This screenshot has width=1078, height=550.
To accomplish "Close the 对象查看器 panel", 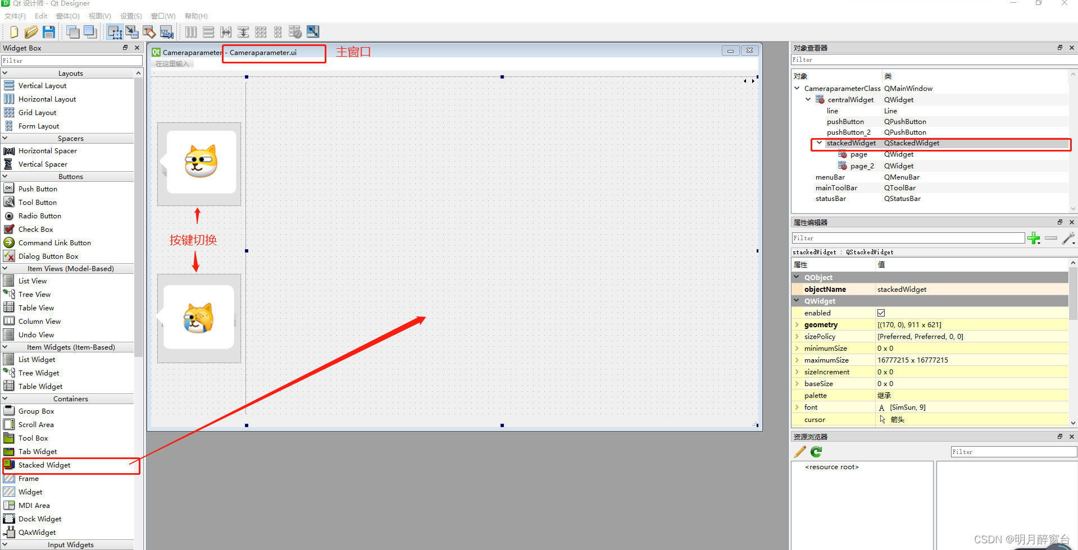I will click(1071, 48).
